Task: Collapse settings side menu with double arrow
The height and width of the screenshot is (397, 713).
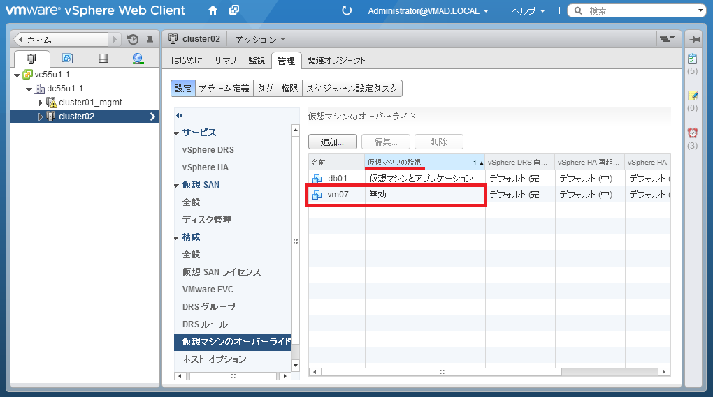Action: point(180,115)
